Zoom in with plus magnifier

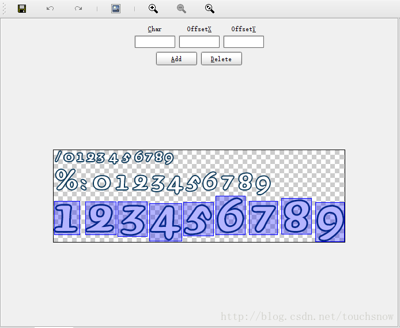pyautogui.click(x=153, y=9)
